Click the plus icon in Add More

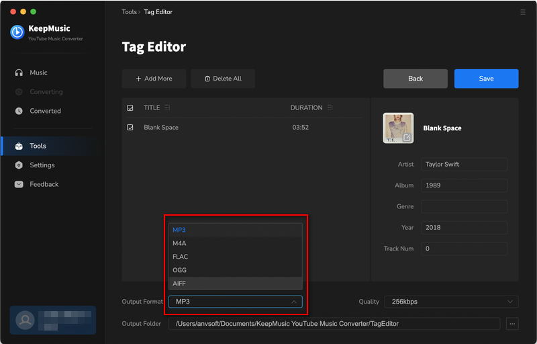pyautogui.click(x=138, y=79)
